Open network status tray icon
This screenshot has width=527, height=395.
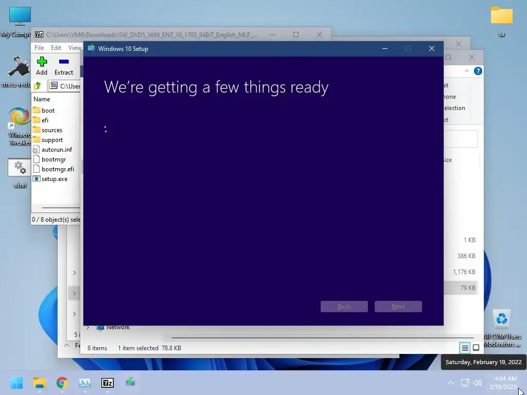465,383
